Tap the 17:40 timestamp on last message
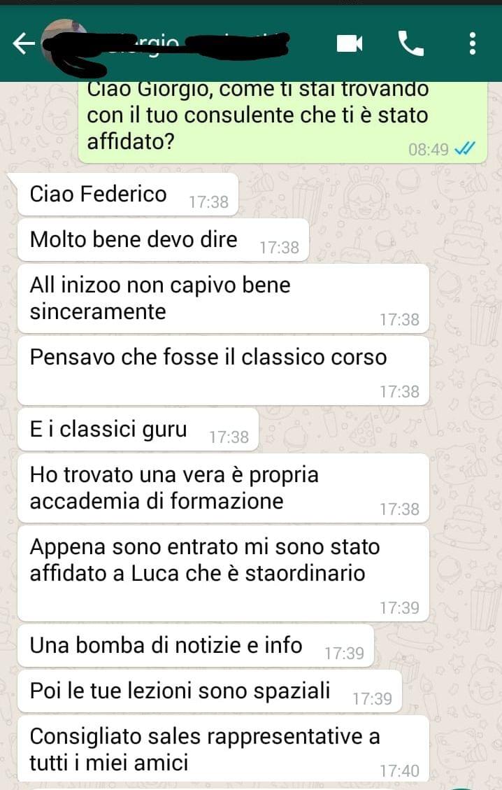Screen dimensions: 502x790 [x=400, y=771]
